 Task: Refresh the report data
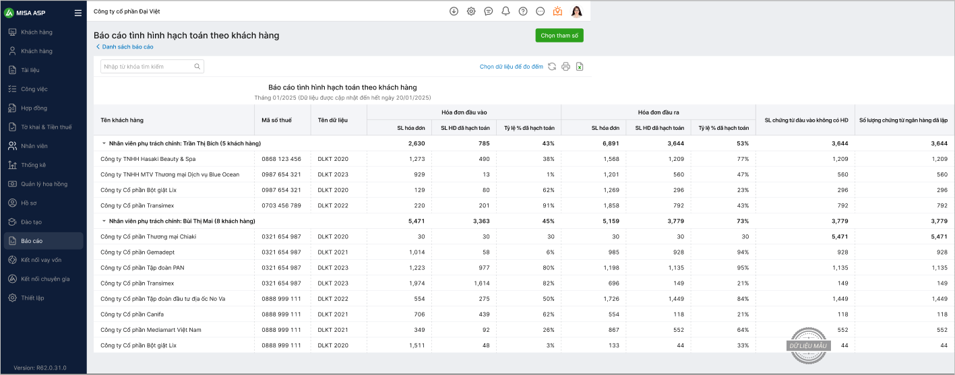pyautogui.click(x=552, y=67)
